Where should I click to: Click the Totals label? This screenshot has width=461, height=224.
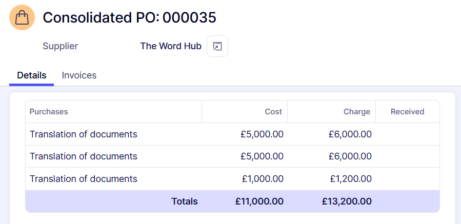(185, 201)
